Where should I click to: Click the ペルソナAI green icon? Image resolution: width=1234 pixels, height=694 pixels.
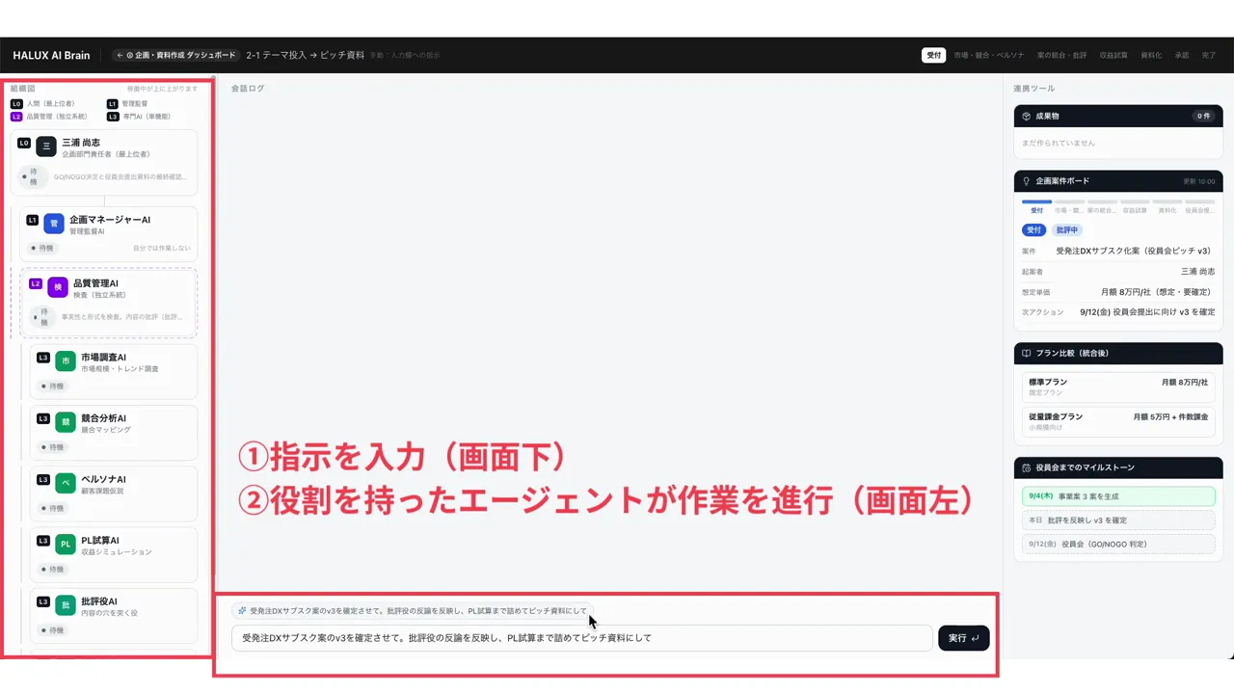[66, 483]
